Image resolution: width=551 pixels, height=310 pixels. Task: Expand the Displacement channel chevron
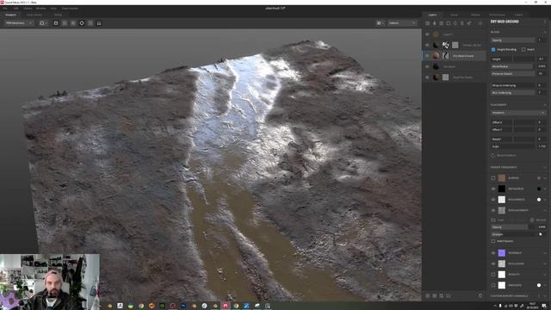pyautogui.click(x=545, y=210)
